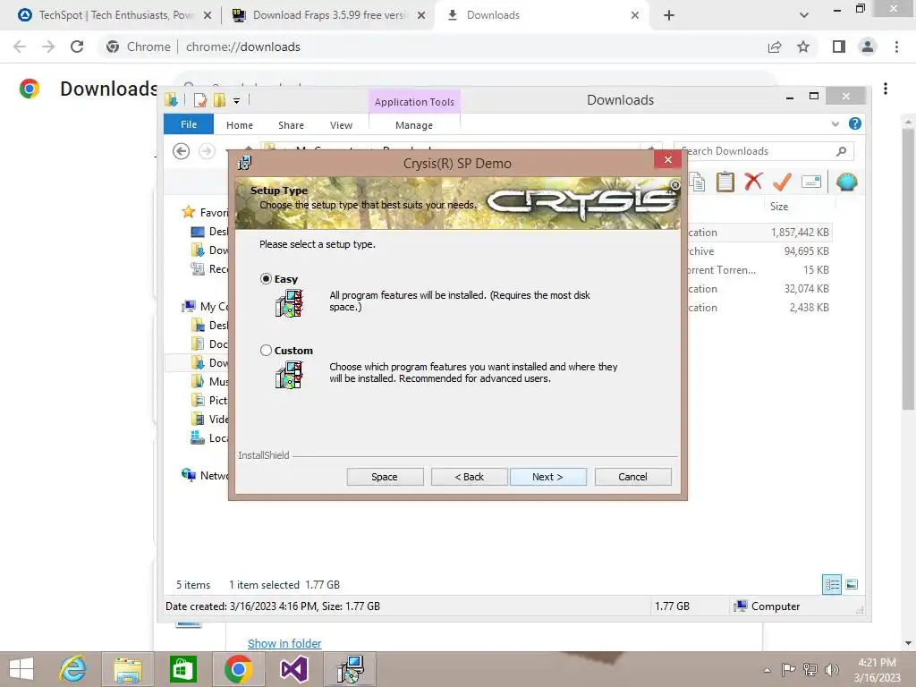This screenshot has width=916, height=687.
Task: Click the installer icon in Crysis title bar
Action: [x=245, y=163]
